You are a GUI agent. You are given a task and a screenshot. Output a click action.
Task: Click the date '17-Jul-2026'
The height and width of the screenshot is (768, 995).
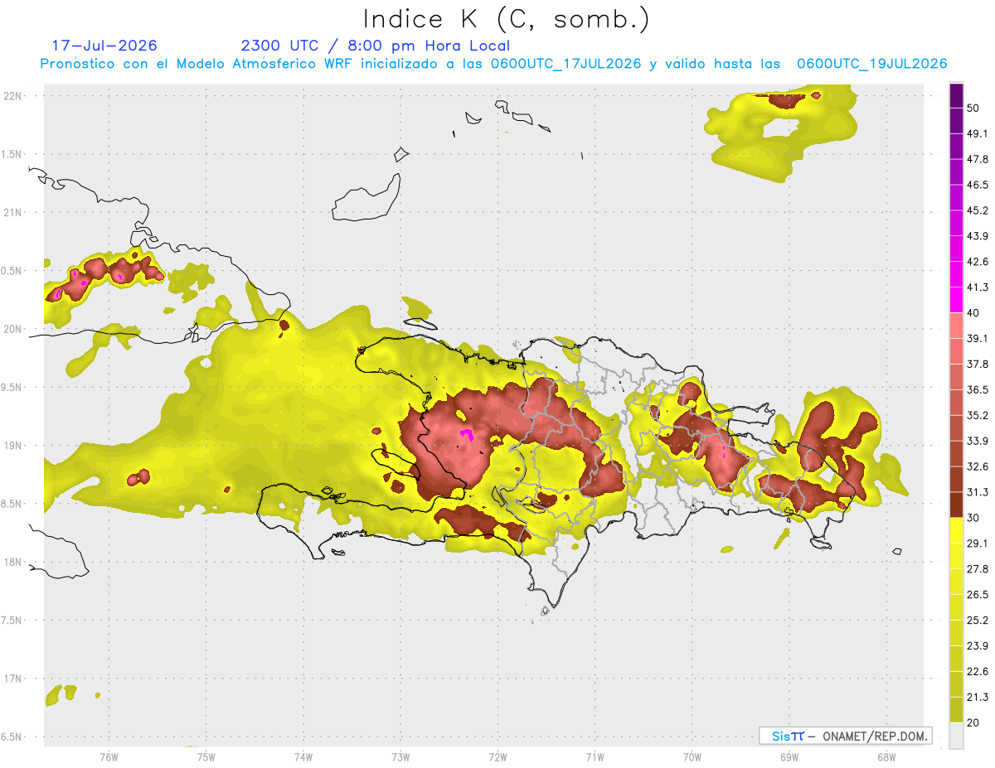tap(104, 46)
